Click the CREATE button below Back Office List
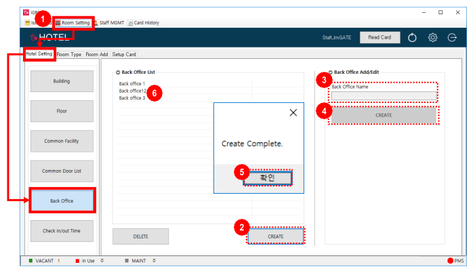The height and width of the screenshot is (273, 475). pyautogui.click(x=276, y=236)
